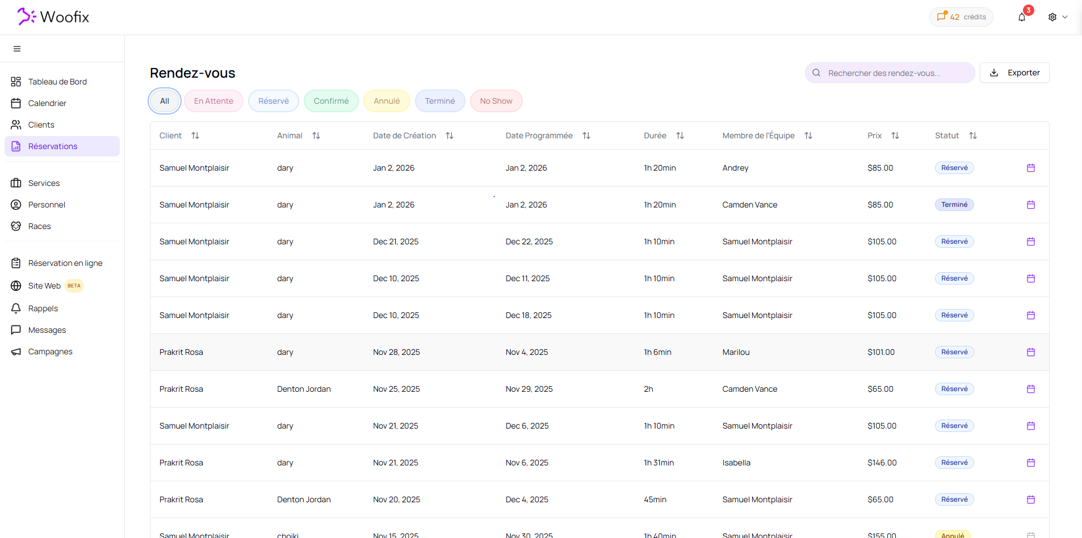Open the settings gear dropdown
The width and height of the screenshot is (1082, 538).
1057,17
